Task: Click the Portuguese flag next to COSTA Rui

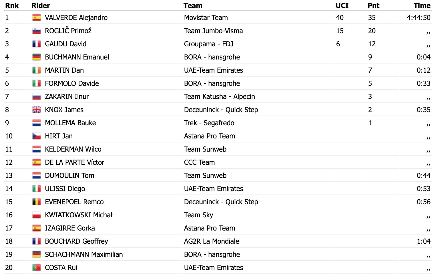Action: (x=37, y=268)
